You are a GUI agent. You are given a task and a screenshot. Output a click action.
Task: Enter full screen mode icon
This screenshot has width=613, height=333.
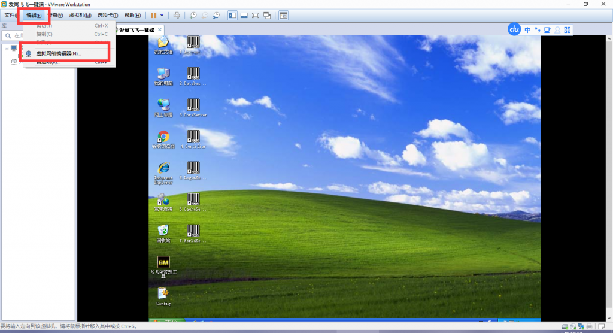tap(255, 15)
